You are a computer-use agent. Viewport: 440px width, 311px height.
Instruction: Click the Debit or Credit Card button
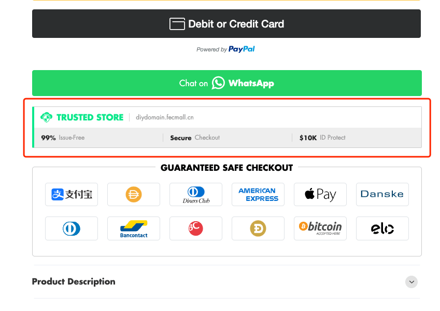click(226, 24)
